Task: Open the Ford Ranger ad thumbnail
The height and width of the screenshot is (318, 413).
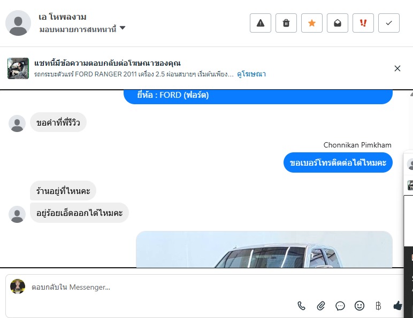Action: pyautogui.click(x=18, y=68)
